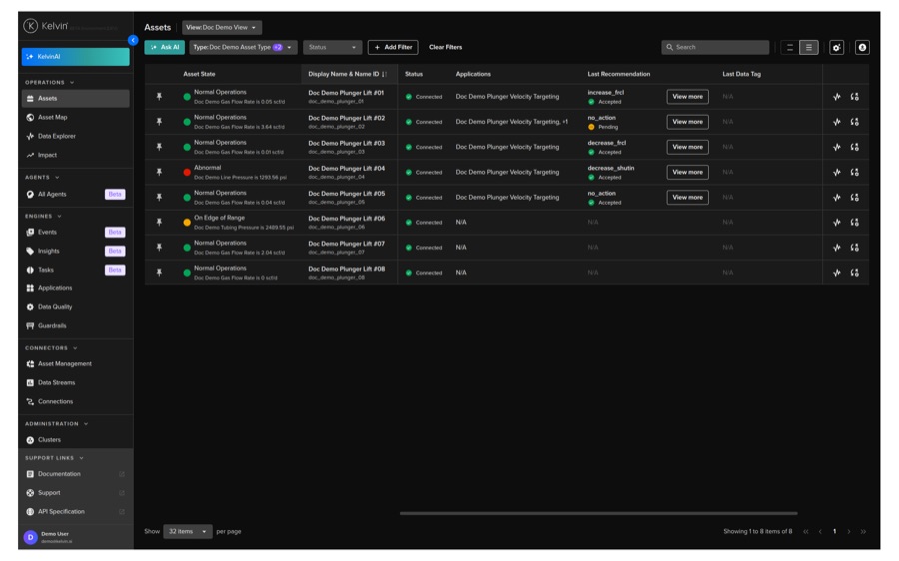Open data explorer icon for Plunger Lift #07

coord(836,248)
